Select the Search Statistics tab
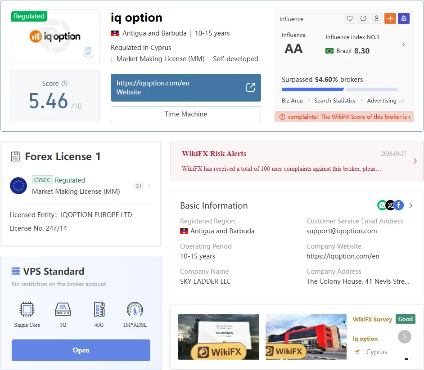Screen dimensions: 424x370 tap(335, 100)
